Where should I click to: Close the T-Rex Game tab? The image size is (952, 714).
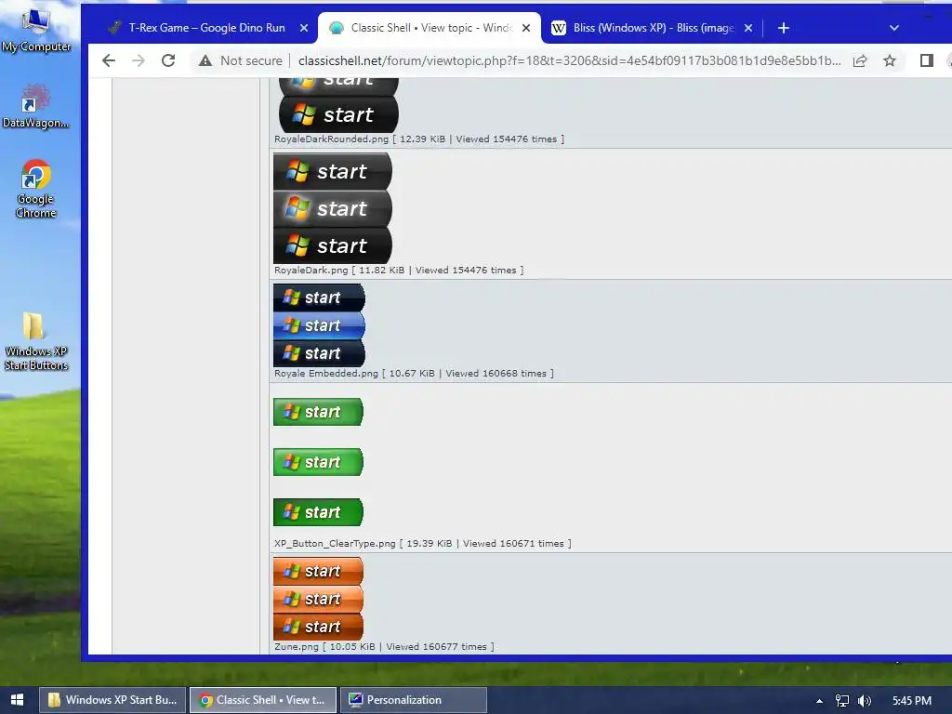[x=304, y=28]
